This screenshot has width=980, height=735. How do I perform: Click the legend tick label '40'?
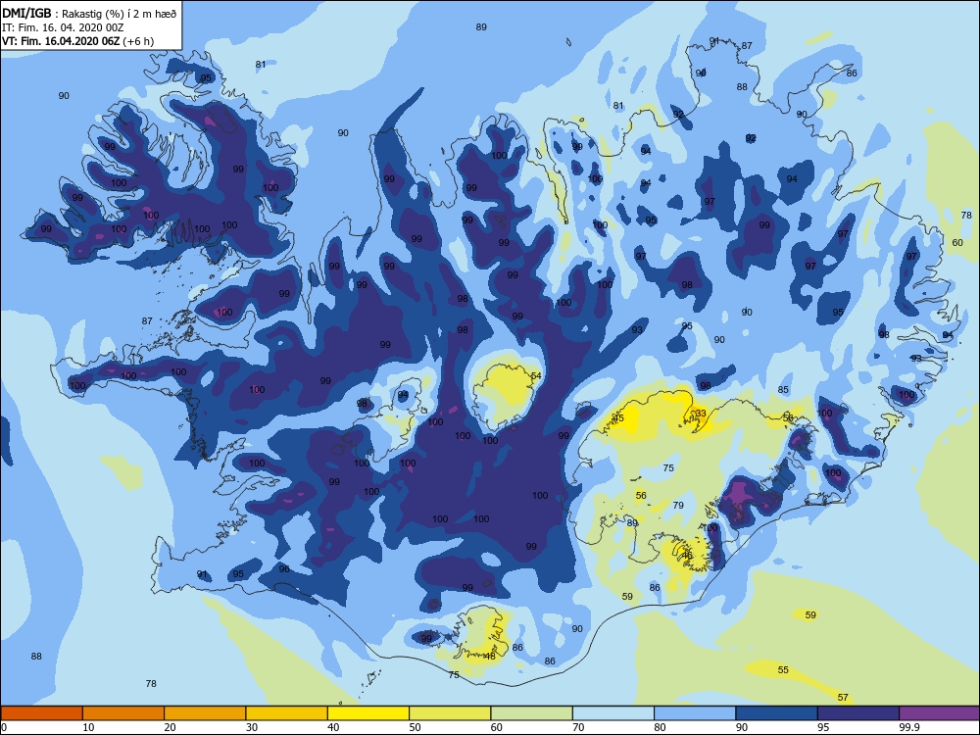[333, 727]
